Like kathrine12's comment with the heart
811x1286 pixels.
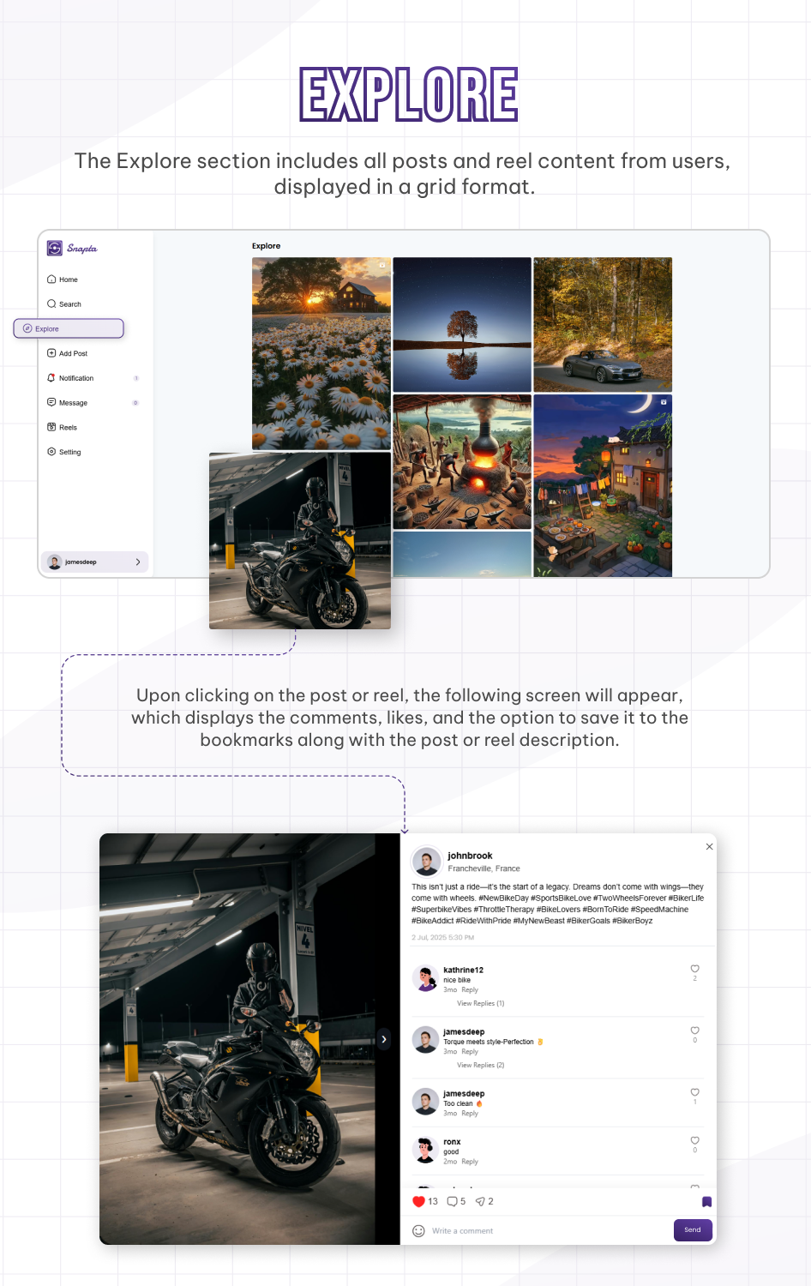point(695,969)
